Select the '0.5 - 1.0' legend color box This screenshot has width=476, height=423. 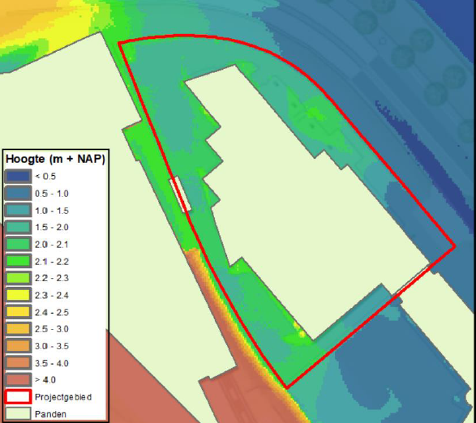(18, 194)
